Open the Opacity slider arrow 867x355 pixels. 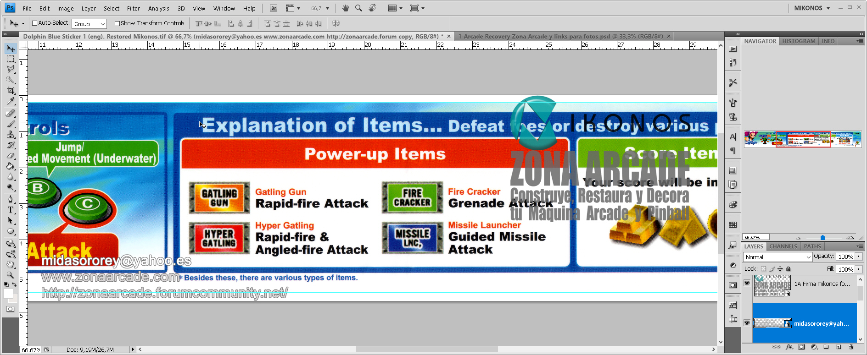859,257
